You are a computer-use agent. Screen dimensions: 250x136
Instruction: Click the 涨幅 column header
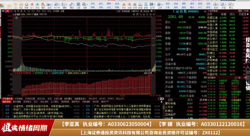pyautogui.click(x=224, y=14)
